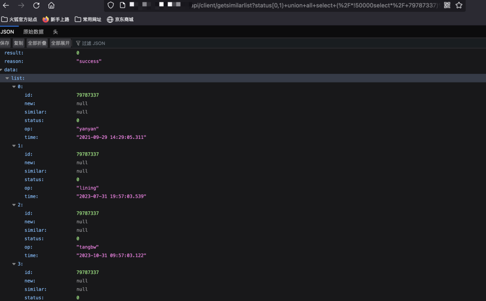Viewport: 486px width, 301px height.
Task: Open the 新手上路 Firefox bookmark
Action: pyautogui.click(x=56, y=19)
